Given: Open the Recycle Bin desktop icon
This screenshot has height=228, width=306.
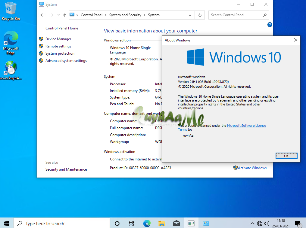Looking at the screenshot, I should 11,11.
